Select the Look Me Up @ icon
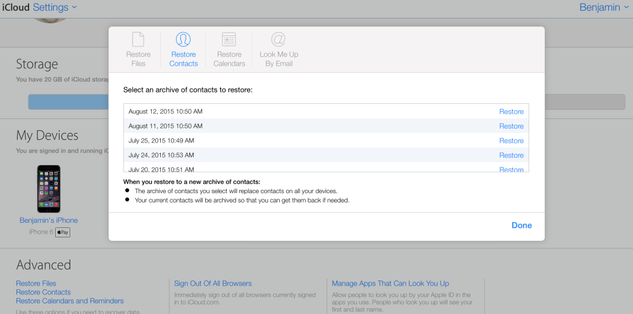The image size is (633, 314). click(279, 39)
